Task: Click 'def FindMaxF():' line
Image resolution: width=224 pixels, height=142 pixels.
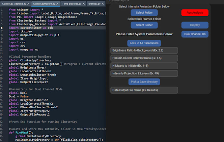Action: [x=21, y=132]
